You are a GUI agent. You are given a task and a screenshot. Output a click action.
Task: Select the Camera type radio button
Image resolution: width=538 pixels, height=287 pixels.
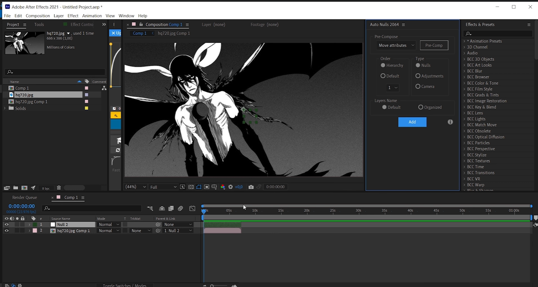[x=418, y=86]
